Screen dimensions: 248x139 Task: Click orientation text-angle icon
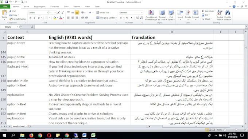82,12
